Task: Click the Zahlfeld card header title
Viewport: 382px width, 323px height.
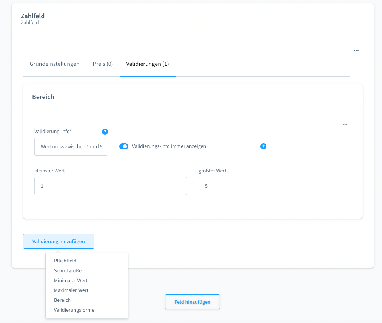Action: pyautogui.click(x=32, y=16)
